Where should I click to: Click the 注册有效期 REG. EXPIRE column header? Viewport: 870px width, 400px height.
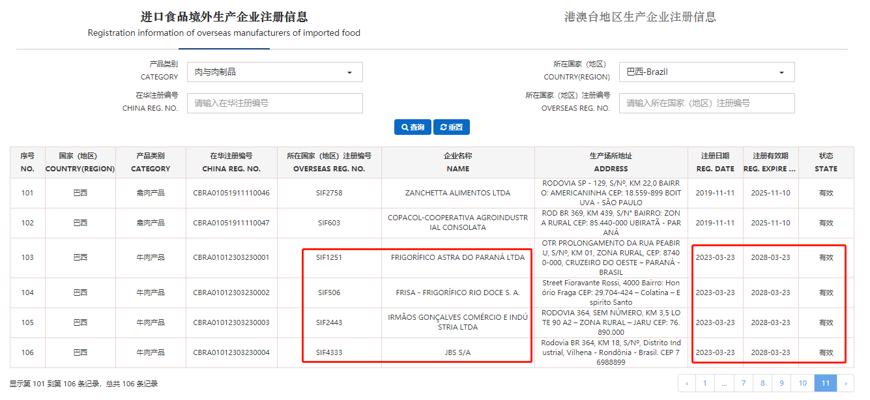point(770,162)
